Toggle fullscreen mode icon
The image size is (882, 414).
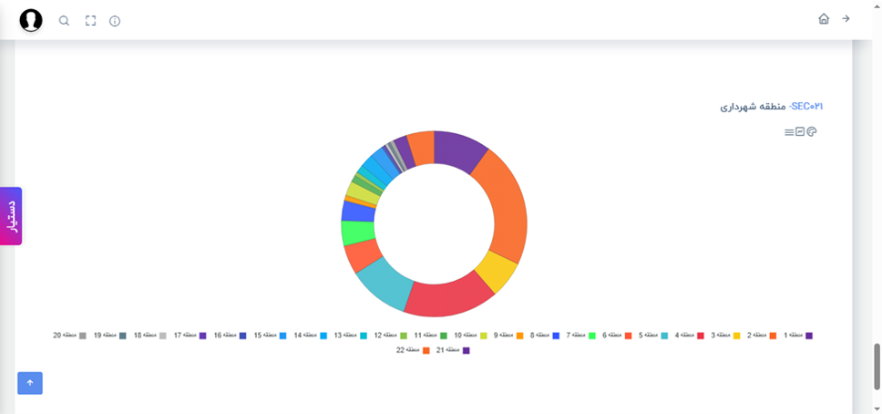coord(90,21)
